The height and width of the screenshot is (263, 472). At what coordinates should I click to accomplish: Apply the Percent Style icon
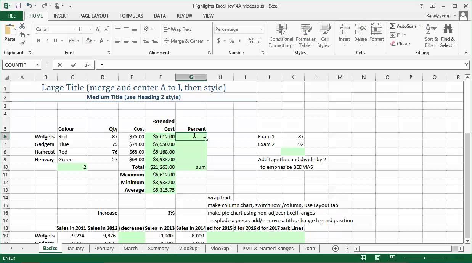[231, 41]
